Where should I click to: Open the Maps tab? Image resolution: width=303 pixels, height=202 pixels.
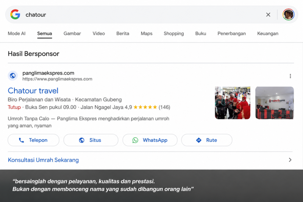click(147, 33)
